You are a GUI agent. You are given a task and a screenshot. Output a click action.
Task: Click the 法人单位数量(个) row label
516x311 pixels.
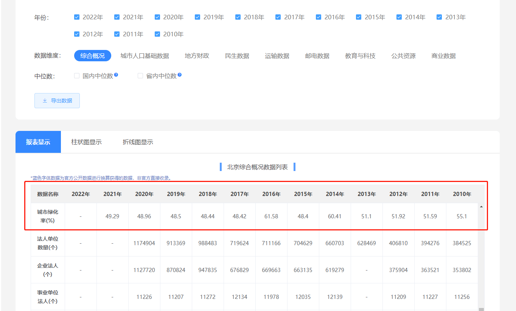[x=48, y=243]
